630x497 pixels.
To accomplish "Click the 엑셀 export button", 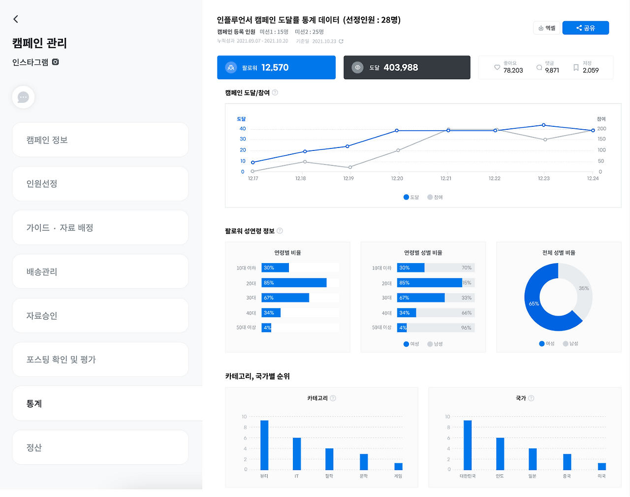I will coord(546,28).
